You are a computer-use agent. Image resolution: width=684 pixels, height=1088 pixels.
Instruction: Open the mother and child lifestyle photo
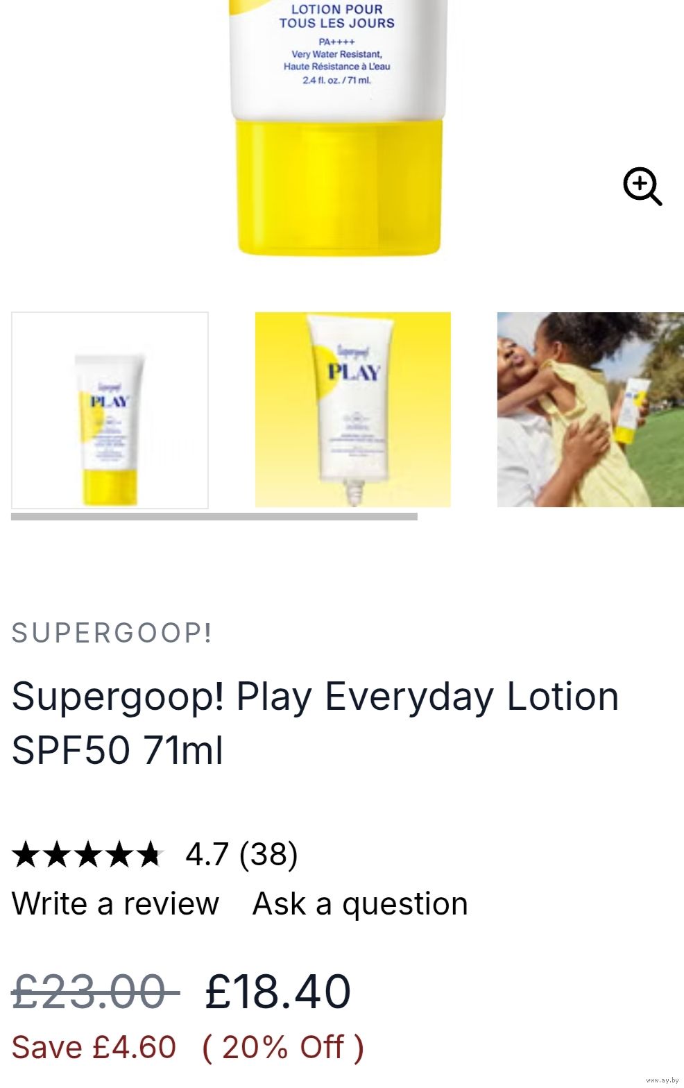point(590,409)
